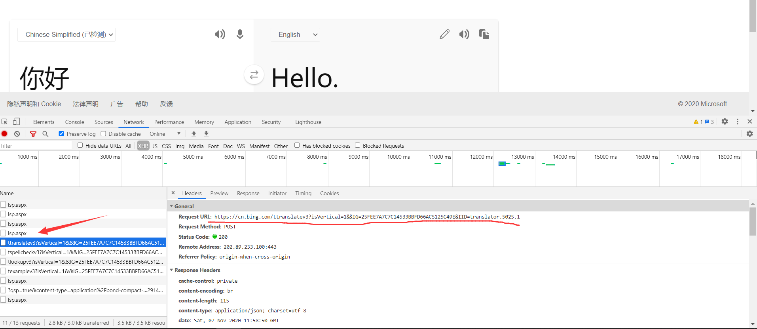Open network settings gear icon

749,134
